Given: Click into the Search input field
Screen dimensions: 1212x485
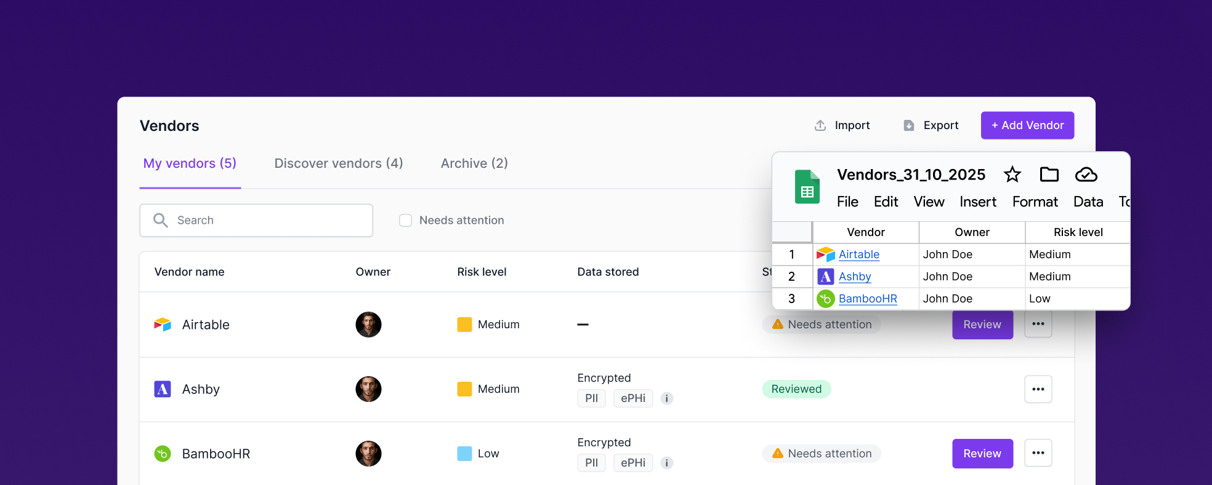Looking at the screenshot, I should pos(256,220).
